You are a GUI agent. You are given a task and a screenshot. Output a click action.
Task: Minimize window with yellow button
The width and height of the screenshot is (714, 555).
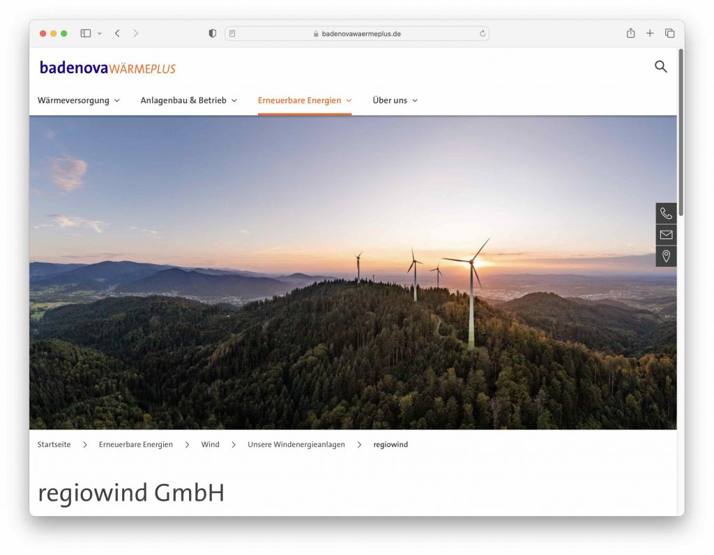53,33
